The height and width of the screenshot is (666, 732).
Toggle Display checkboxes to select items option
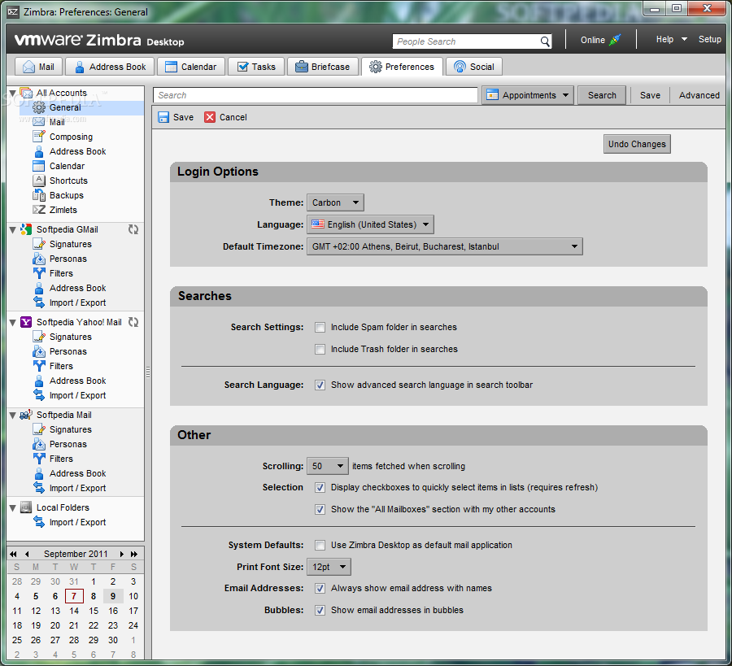coord(320,487)
